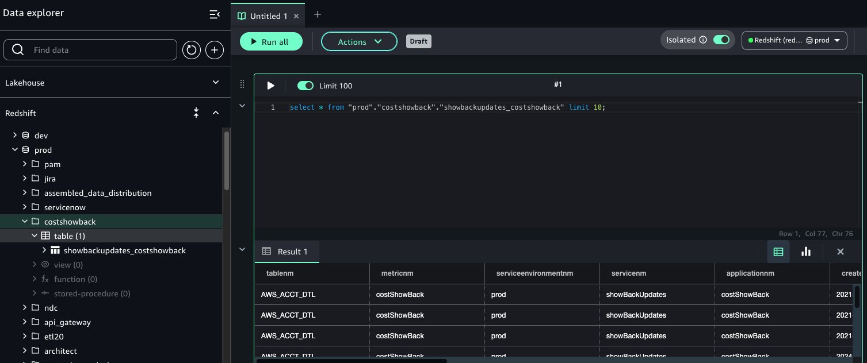867x363 pixels.
Task: Click AWS_ACCT_DTL in the first result row
Action: [x=288, y=295]
